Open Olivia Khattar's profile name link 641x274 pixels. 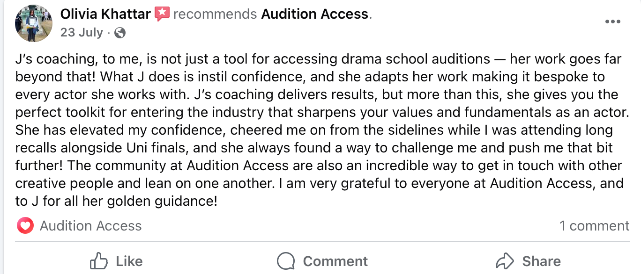point(105,14)
